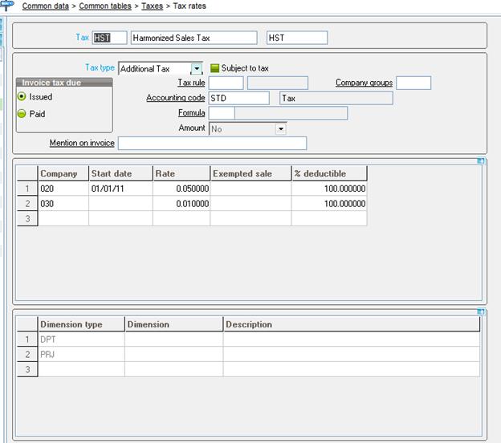Click Exempted sale cell for company 020

click(x=250, y=189)
